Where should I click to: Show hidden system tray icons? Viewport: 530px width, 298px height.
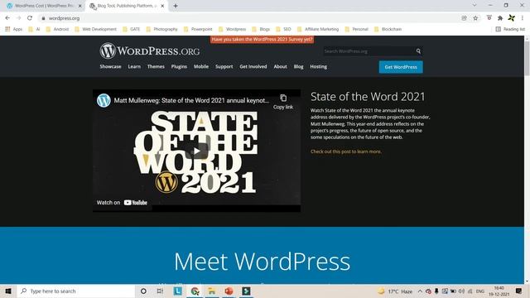click(420, 291)
